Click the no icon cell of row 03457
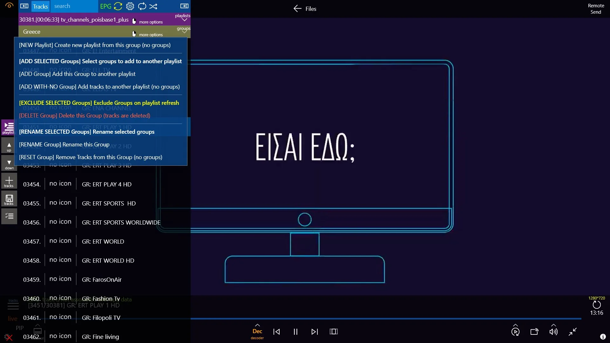Viewport: 610px width, 343px height. click(60, 241)
